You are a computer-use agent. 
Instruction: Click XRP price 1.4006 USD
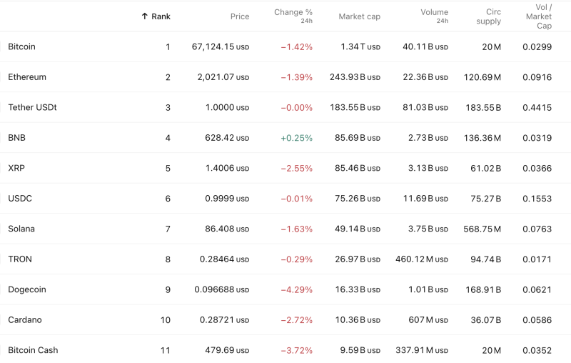point(227,168)
